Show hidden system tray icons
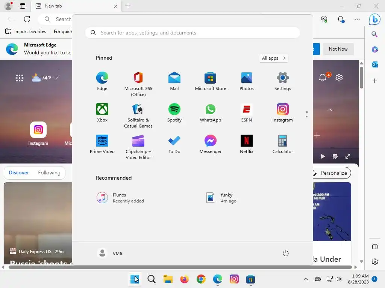385x288 pixels. 305,279
